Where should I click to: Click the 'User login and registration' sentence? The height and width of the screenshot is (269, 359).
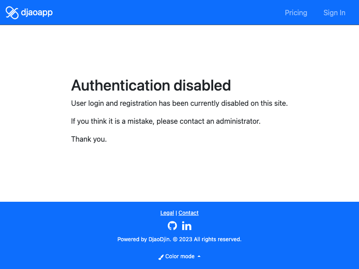point(179,104)
